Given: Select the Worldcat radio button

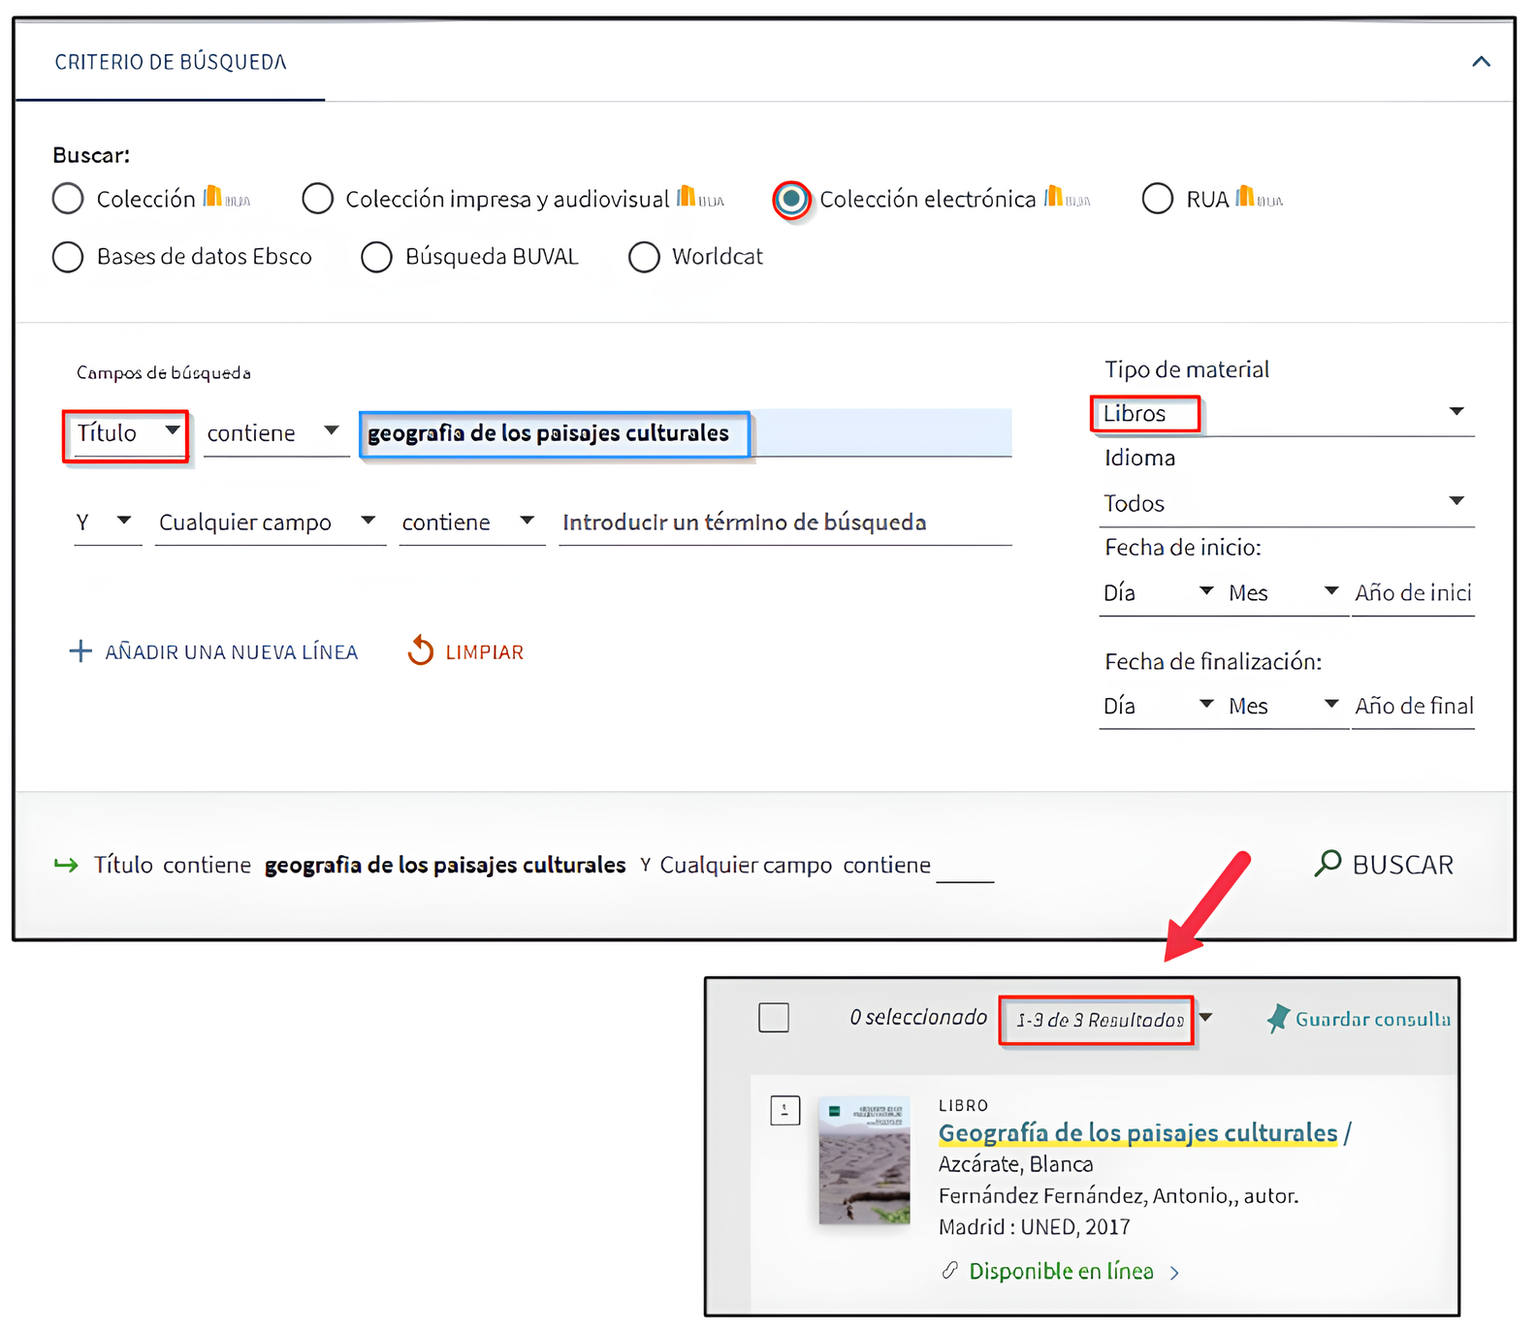Looking at the screenshot, I should pos(644,257).
